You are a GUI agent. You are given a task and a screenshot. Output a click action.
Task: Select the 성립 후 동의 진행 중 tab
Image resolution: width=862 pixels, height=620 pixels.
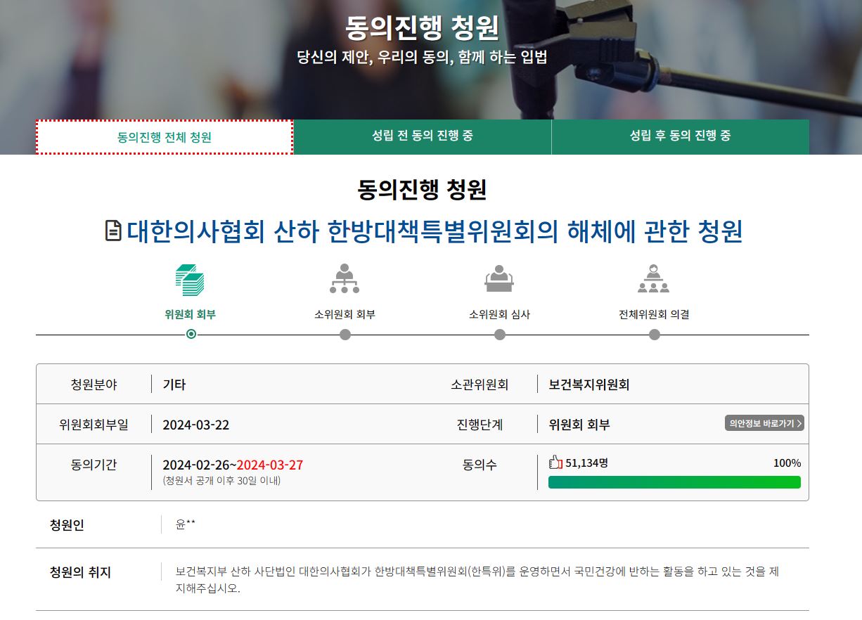pyautogui.click(x=681, y=137)
